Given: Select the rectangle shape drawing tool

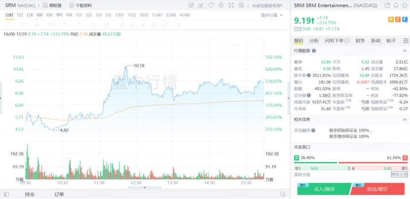Looking at the screenshot, I should click(x=23, y=25).
